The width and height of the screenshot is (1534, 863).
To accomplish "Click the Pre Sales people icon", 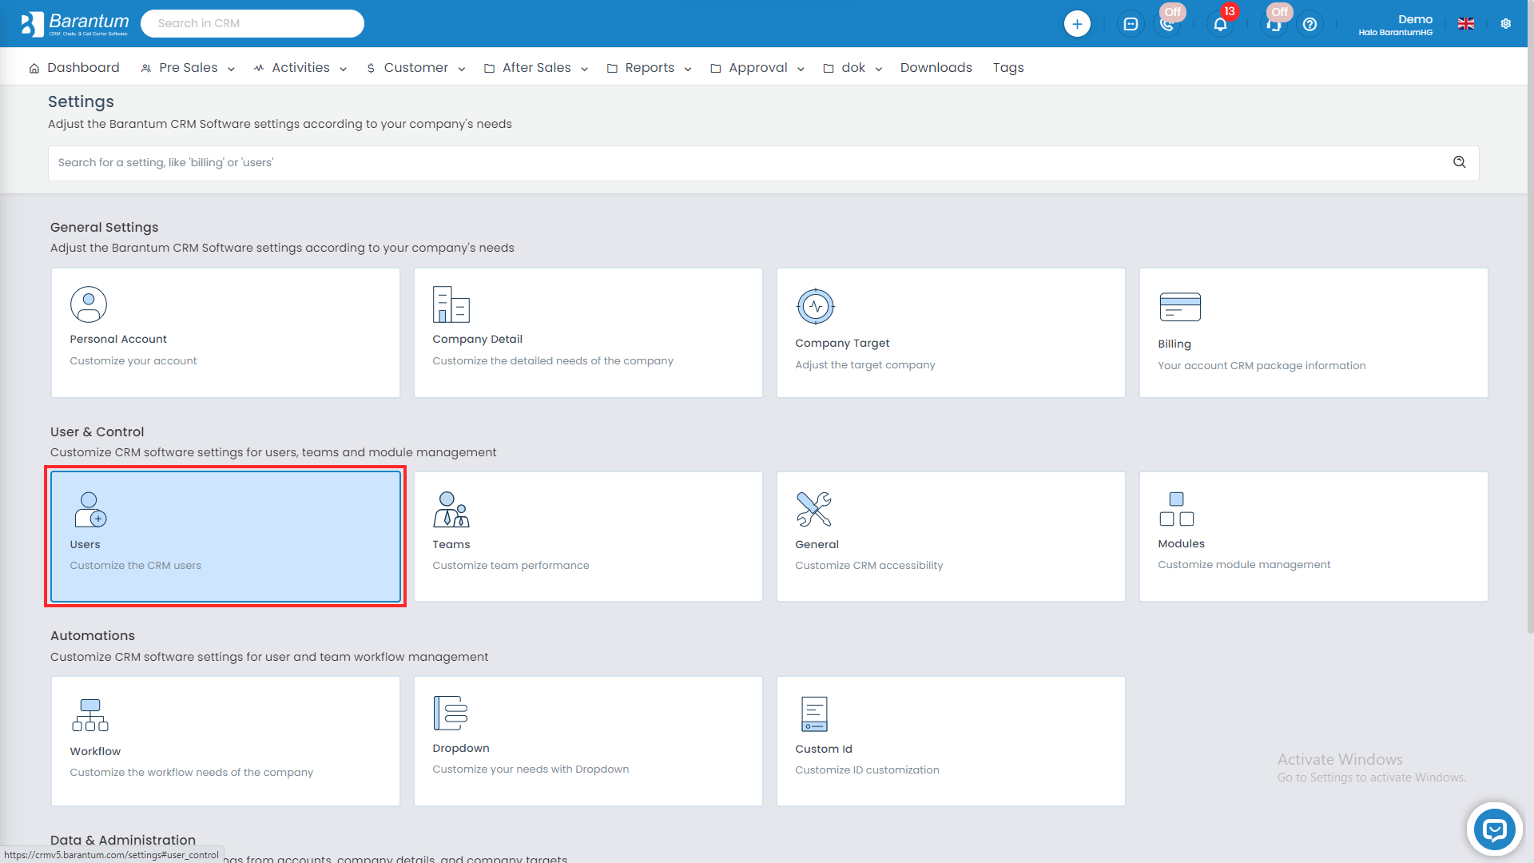I will tap(146, 69).
